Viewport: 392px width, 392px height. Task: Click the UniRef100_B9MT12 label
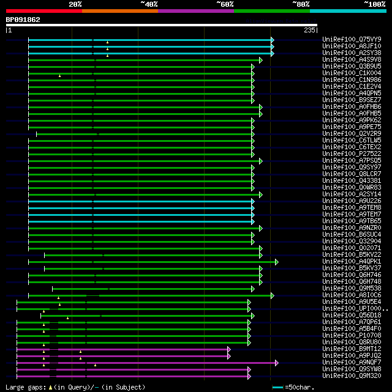pyautogui.click(x=352, y=349)
